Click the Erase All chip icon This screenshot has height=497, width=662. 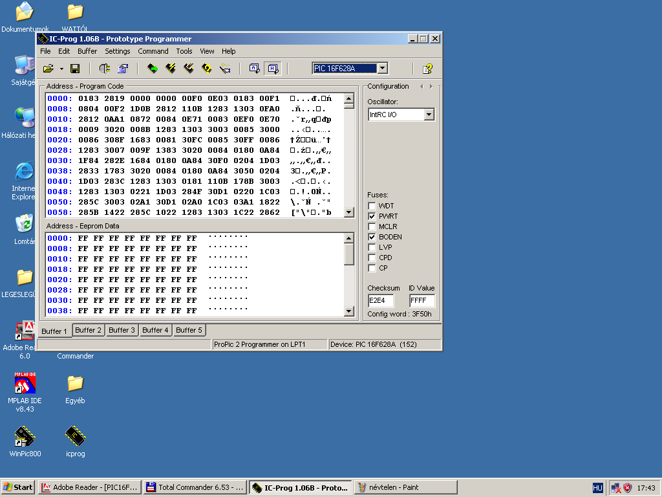(x=189, y=69)
